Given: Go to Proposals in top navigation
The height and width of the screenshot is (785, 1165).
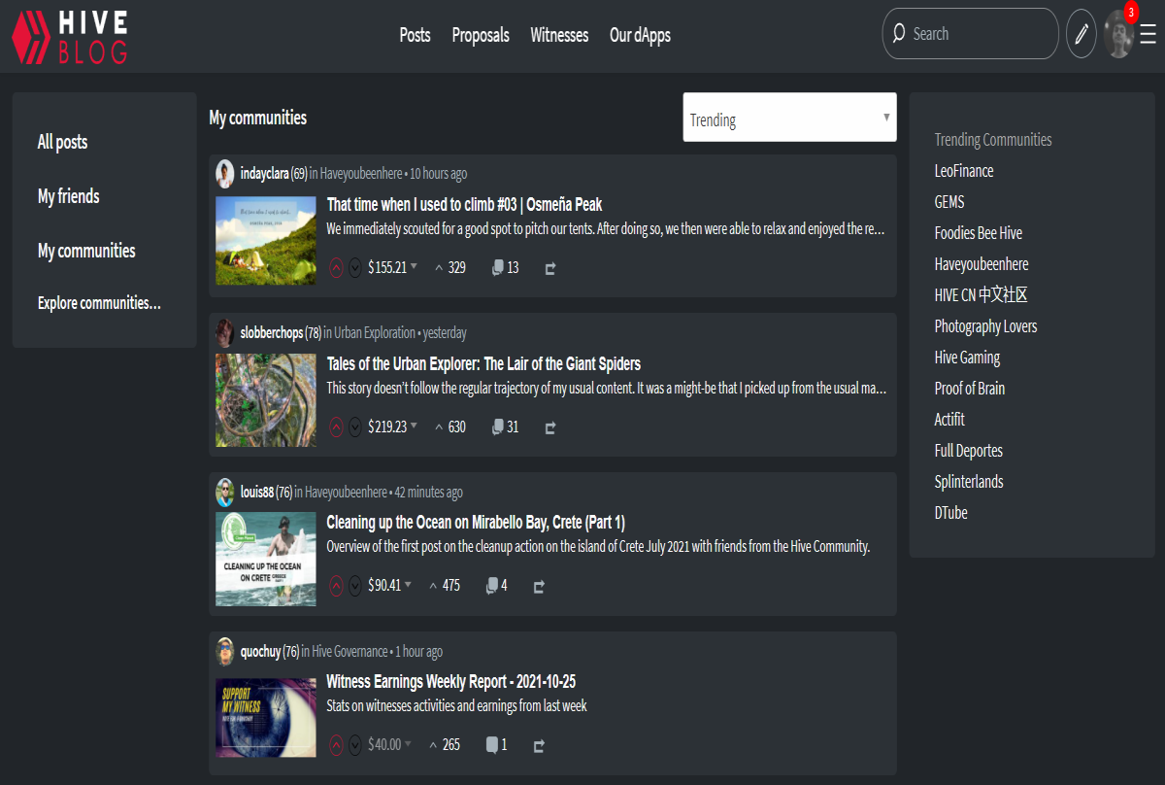Looking at the screenshot, I should tap(481, 35).
